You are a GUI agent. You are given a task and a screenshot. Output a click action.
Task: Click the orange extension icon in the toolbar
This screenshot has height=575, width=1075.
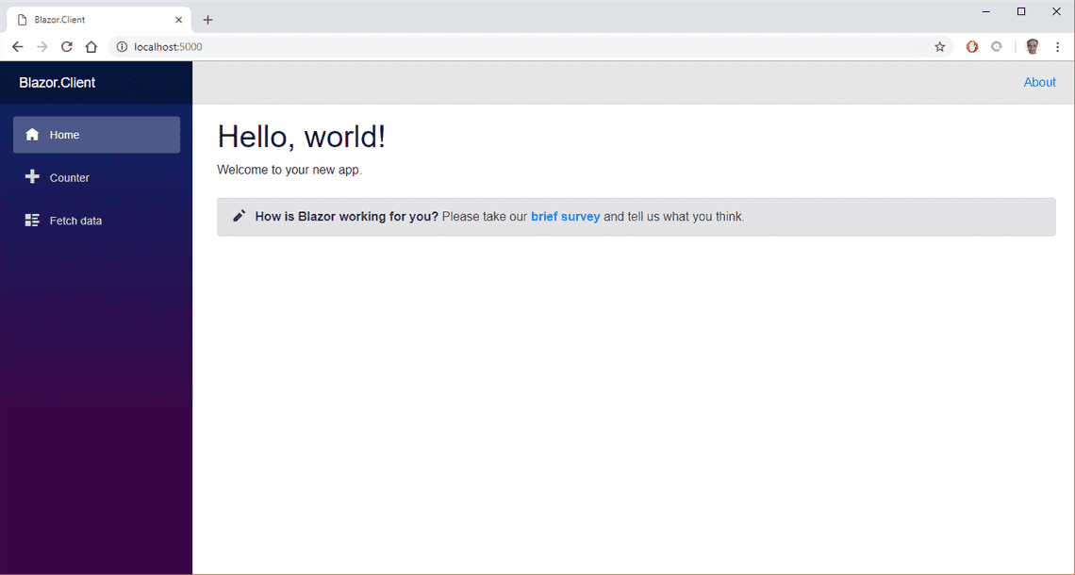pyautogui.click(x=971, y=46)
